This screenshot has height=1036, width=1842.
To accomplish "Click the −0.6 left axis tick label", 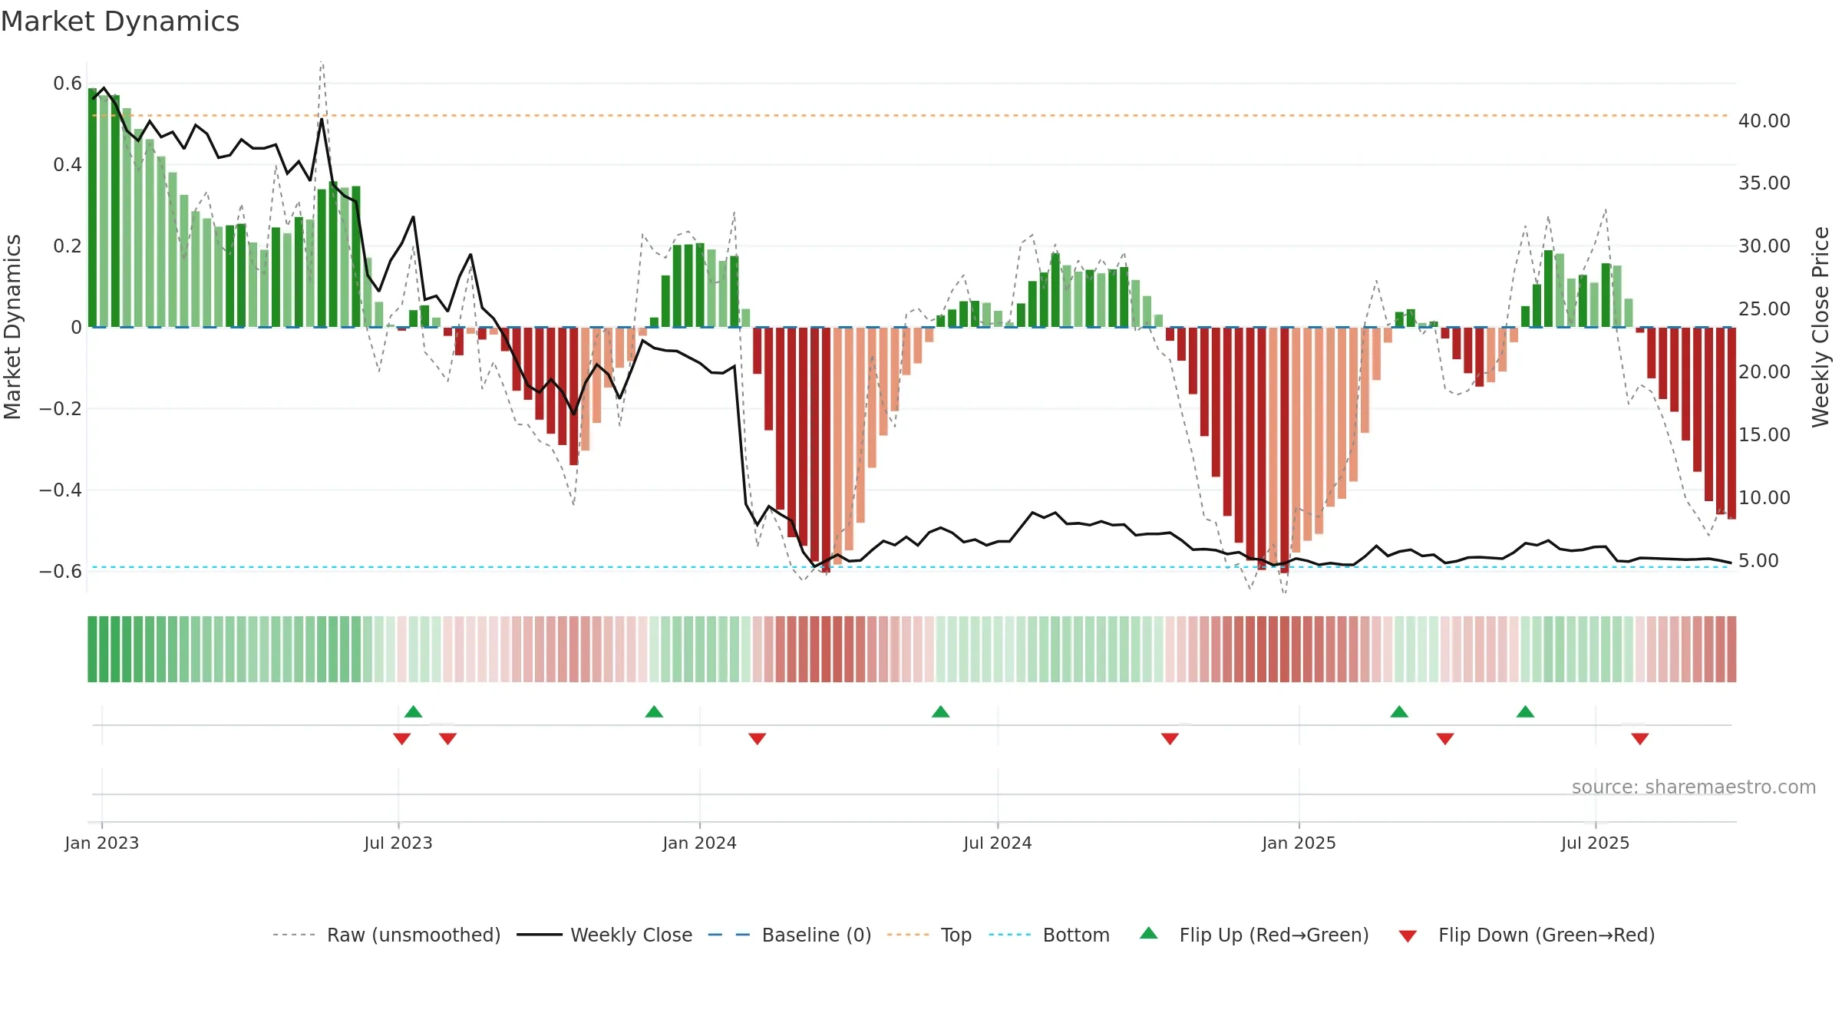I will [61, 571].
